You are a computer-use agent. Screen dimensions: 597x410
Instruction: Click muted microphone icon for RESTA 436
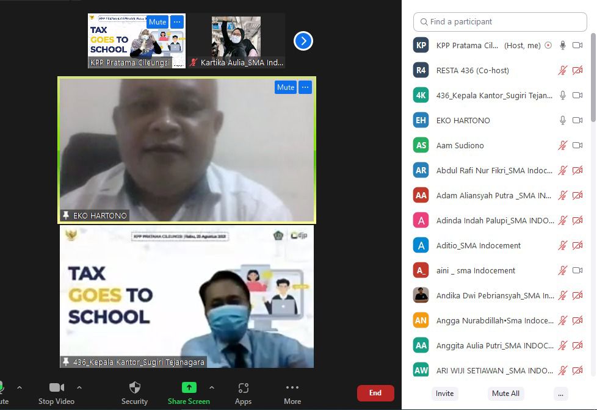tap(563, 70)
